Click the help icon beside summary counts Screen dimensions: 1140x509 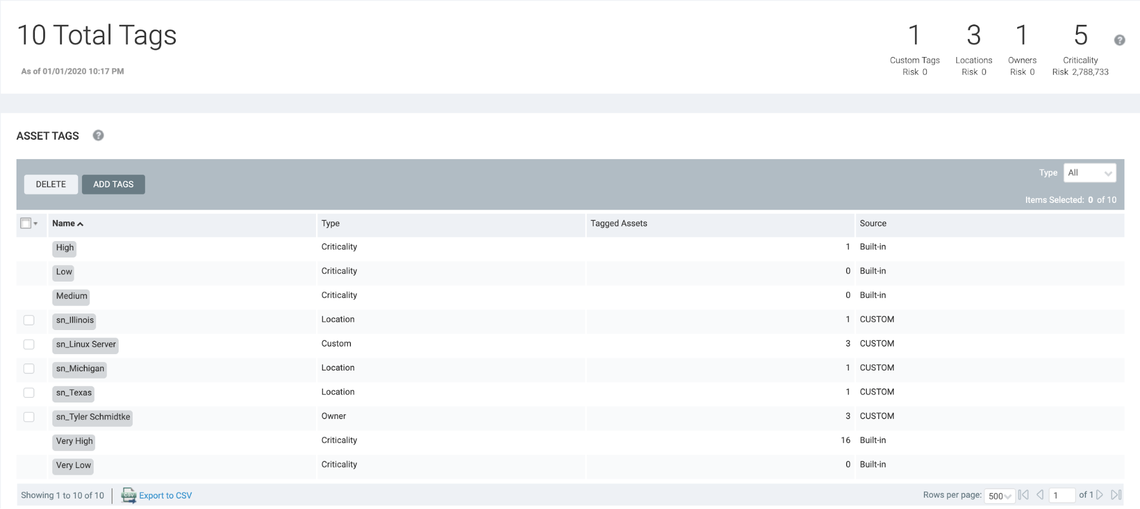tap(1119, 40)
